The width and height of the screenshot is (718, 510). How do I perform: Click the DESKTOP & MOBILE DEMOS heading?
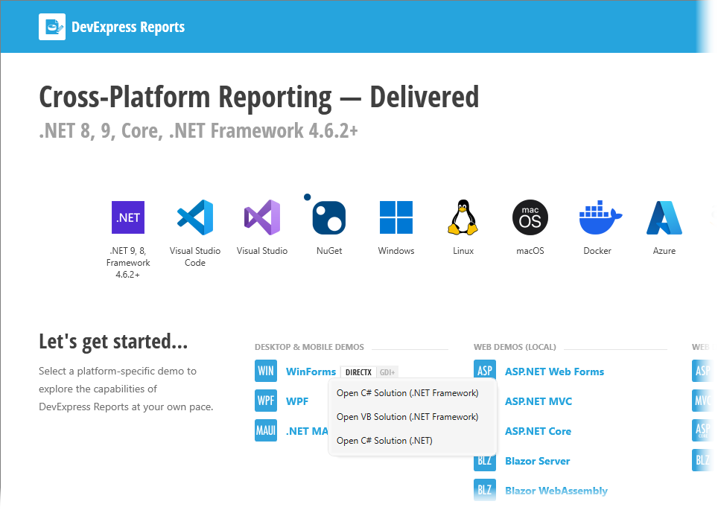309,347
